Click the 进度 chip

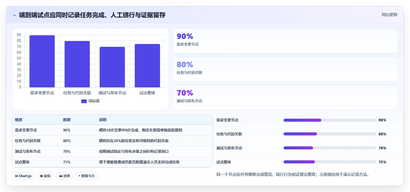pos(64,176)
